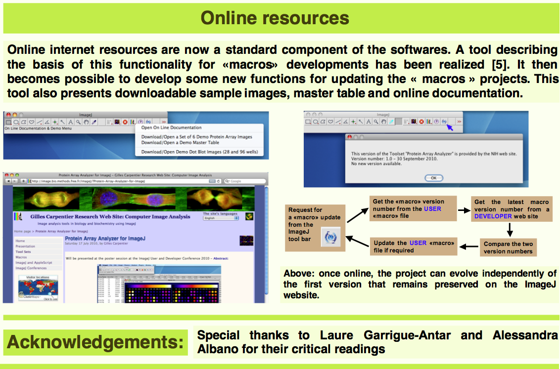560x369 pixels.
Task: Click the protein array screenshot in article
Action: [x=159, y=284]
